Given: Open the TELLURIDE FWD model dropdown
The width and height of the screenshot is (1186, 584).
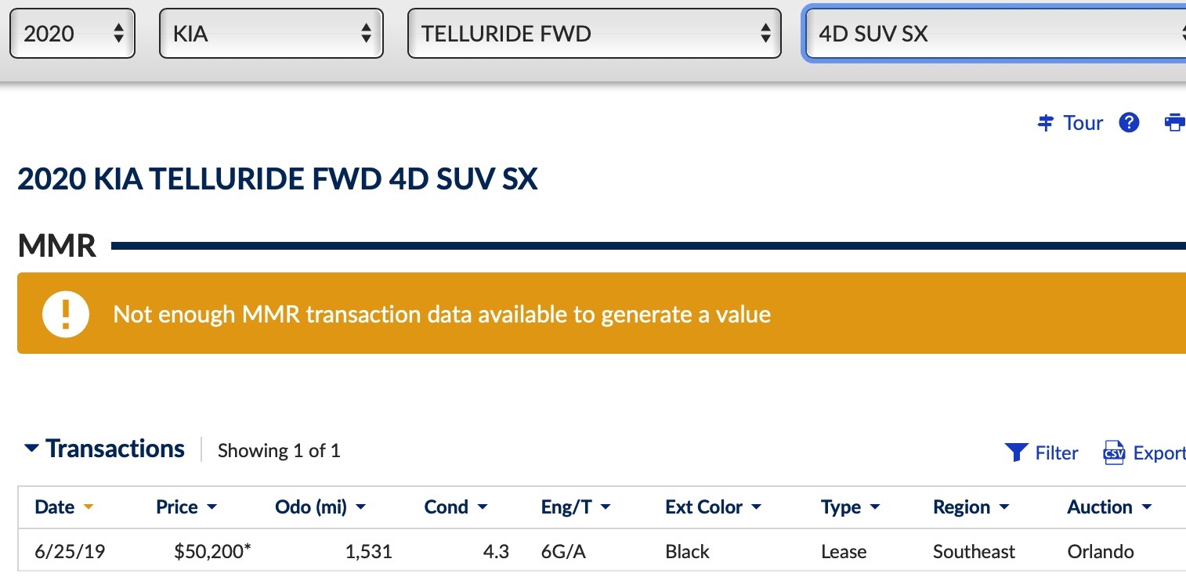Looking at the screenshot, I should point(594,34).
